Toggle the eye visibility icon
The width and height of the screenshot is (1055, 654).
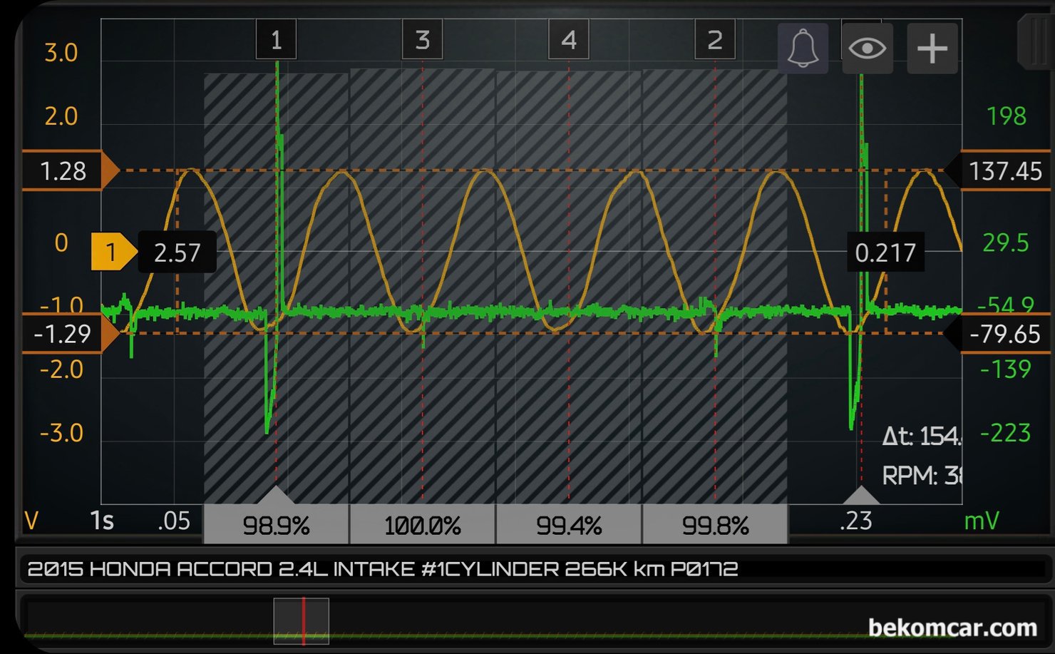pos(867,48)
